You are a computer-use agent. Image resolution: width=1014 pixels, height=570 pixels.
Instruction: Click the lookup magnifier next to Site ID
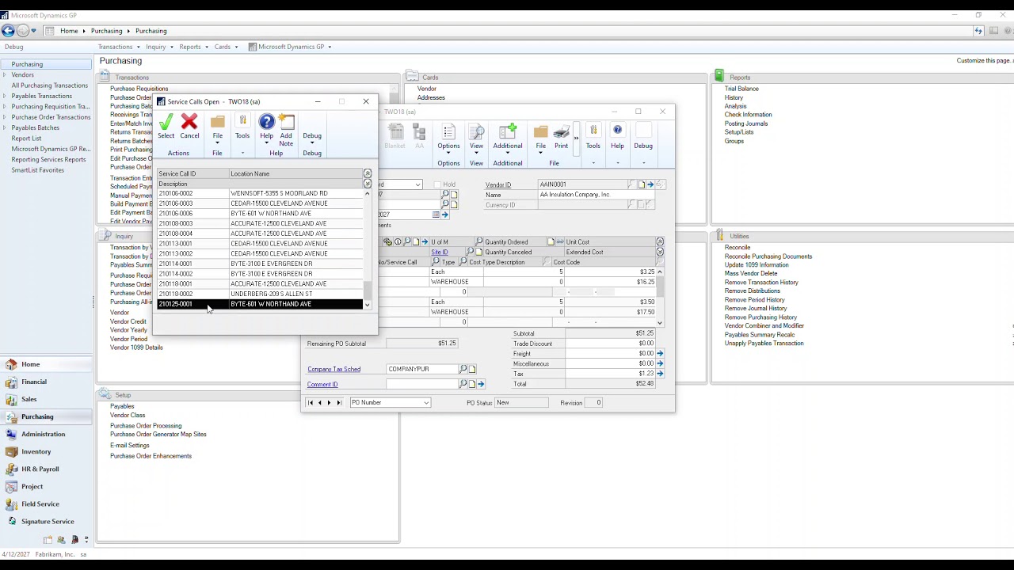470,252
